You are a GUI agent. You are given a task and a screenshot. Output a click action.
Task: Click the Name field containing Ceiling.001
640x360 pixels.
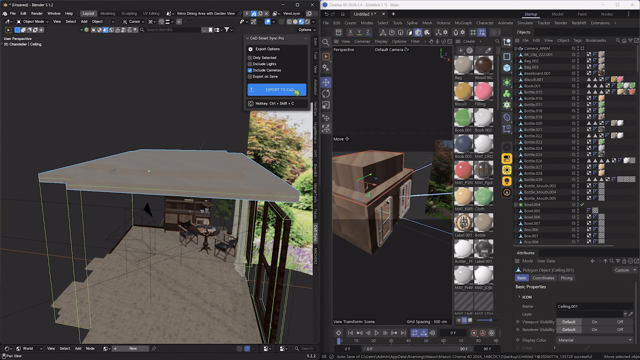(x=594, y=306)
